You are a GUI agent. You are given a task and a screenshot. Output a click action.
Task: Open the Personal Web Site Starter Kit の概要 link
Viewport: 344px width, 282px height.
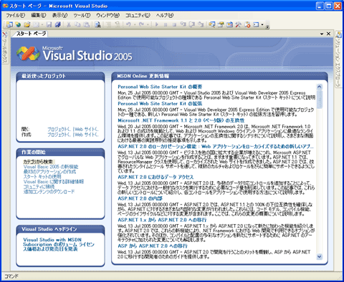coord(160,87)
